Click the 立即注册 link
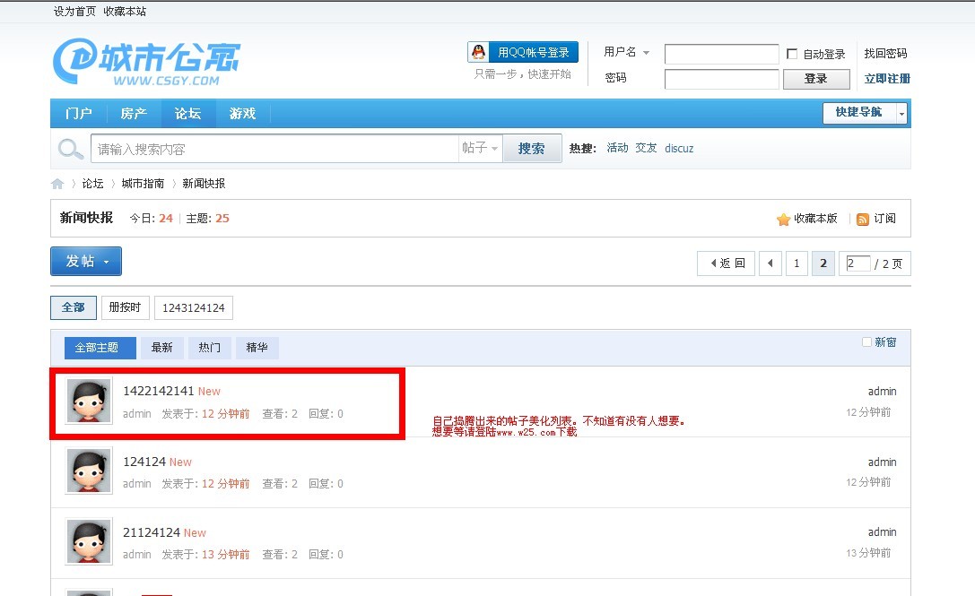This screenshot has height=596, width=975. pos(887,79)
